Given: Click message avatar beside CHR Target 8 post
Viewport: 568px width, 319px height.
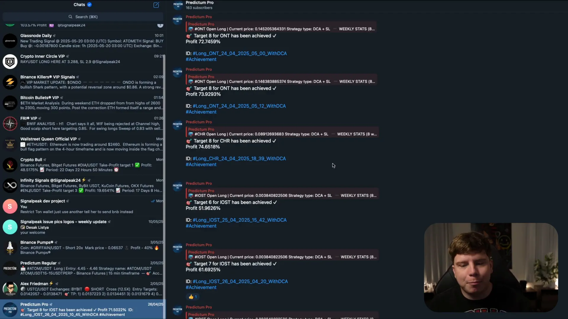Looking at the screenshot, I should 177,125.
